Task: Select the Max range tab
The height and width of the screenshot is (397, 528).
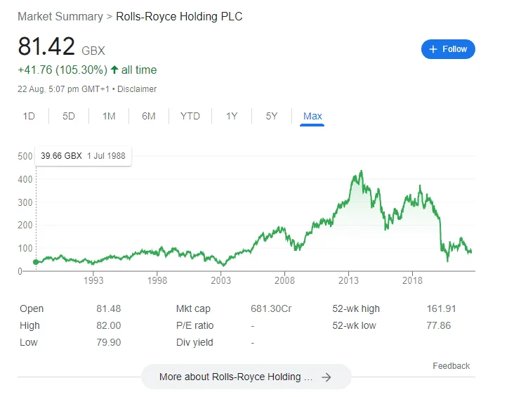Action: tap(312, 116)
